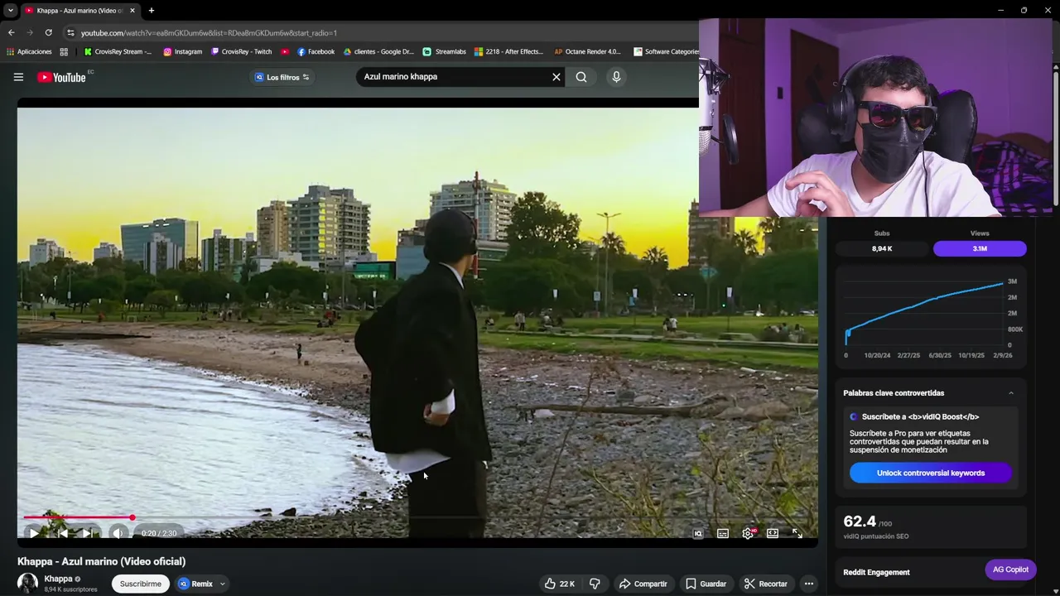Open more actions three-dot menu
Image resolution: width=1060 pixels, height=596 pixels.
click(x=809, y=584)
